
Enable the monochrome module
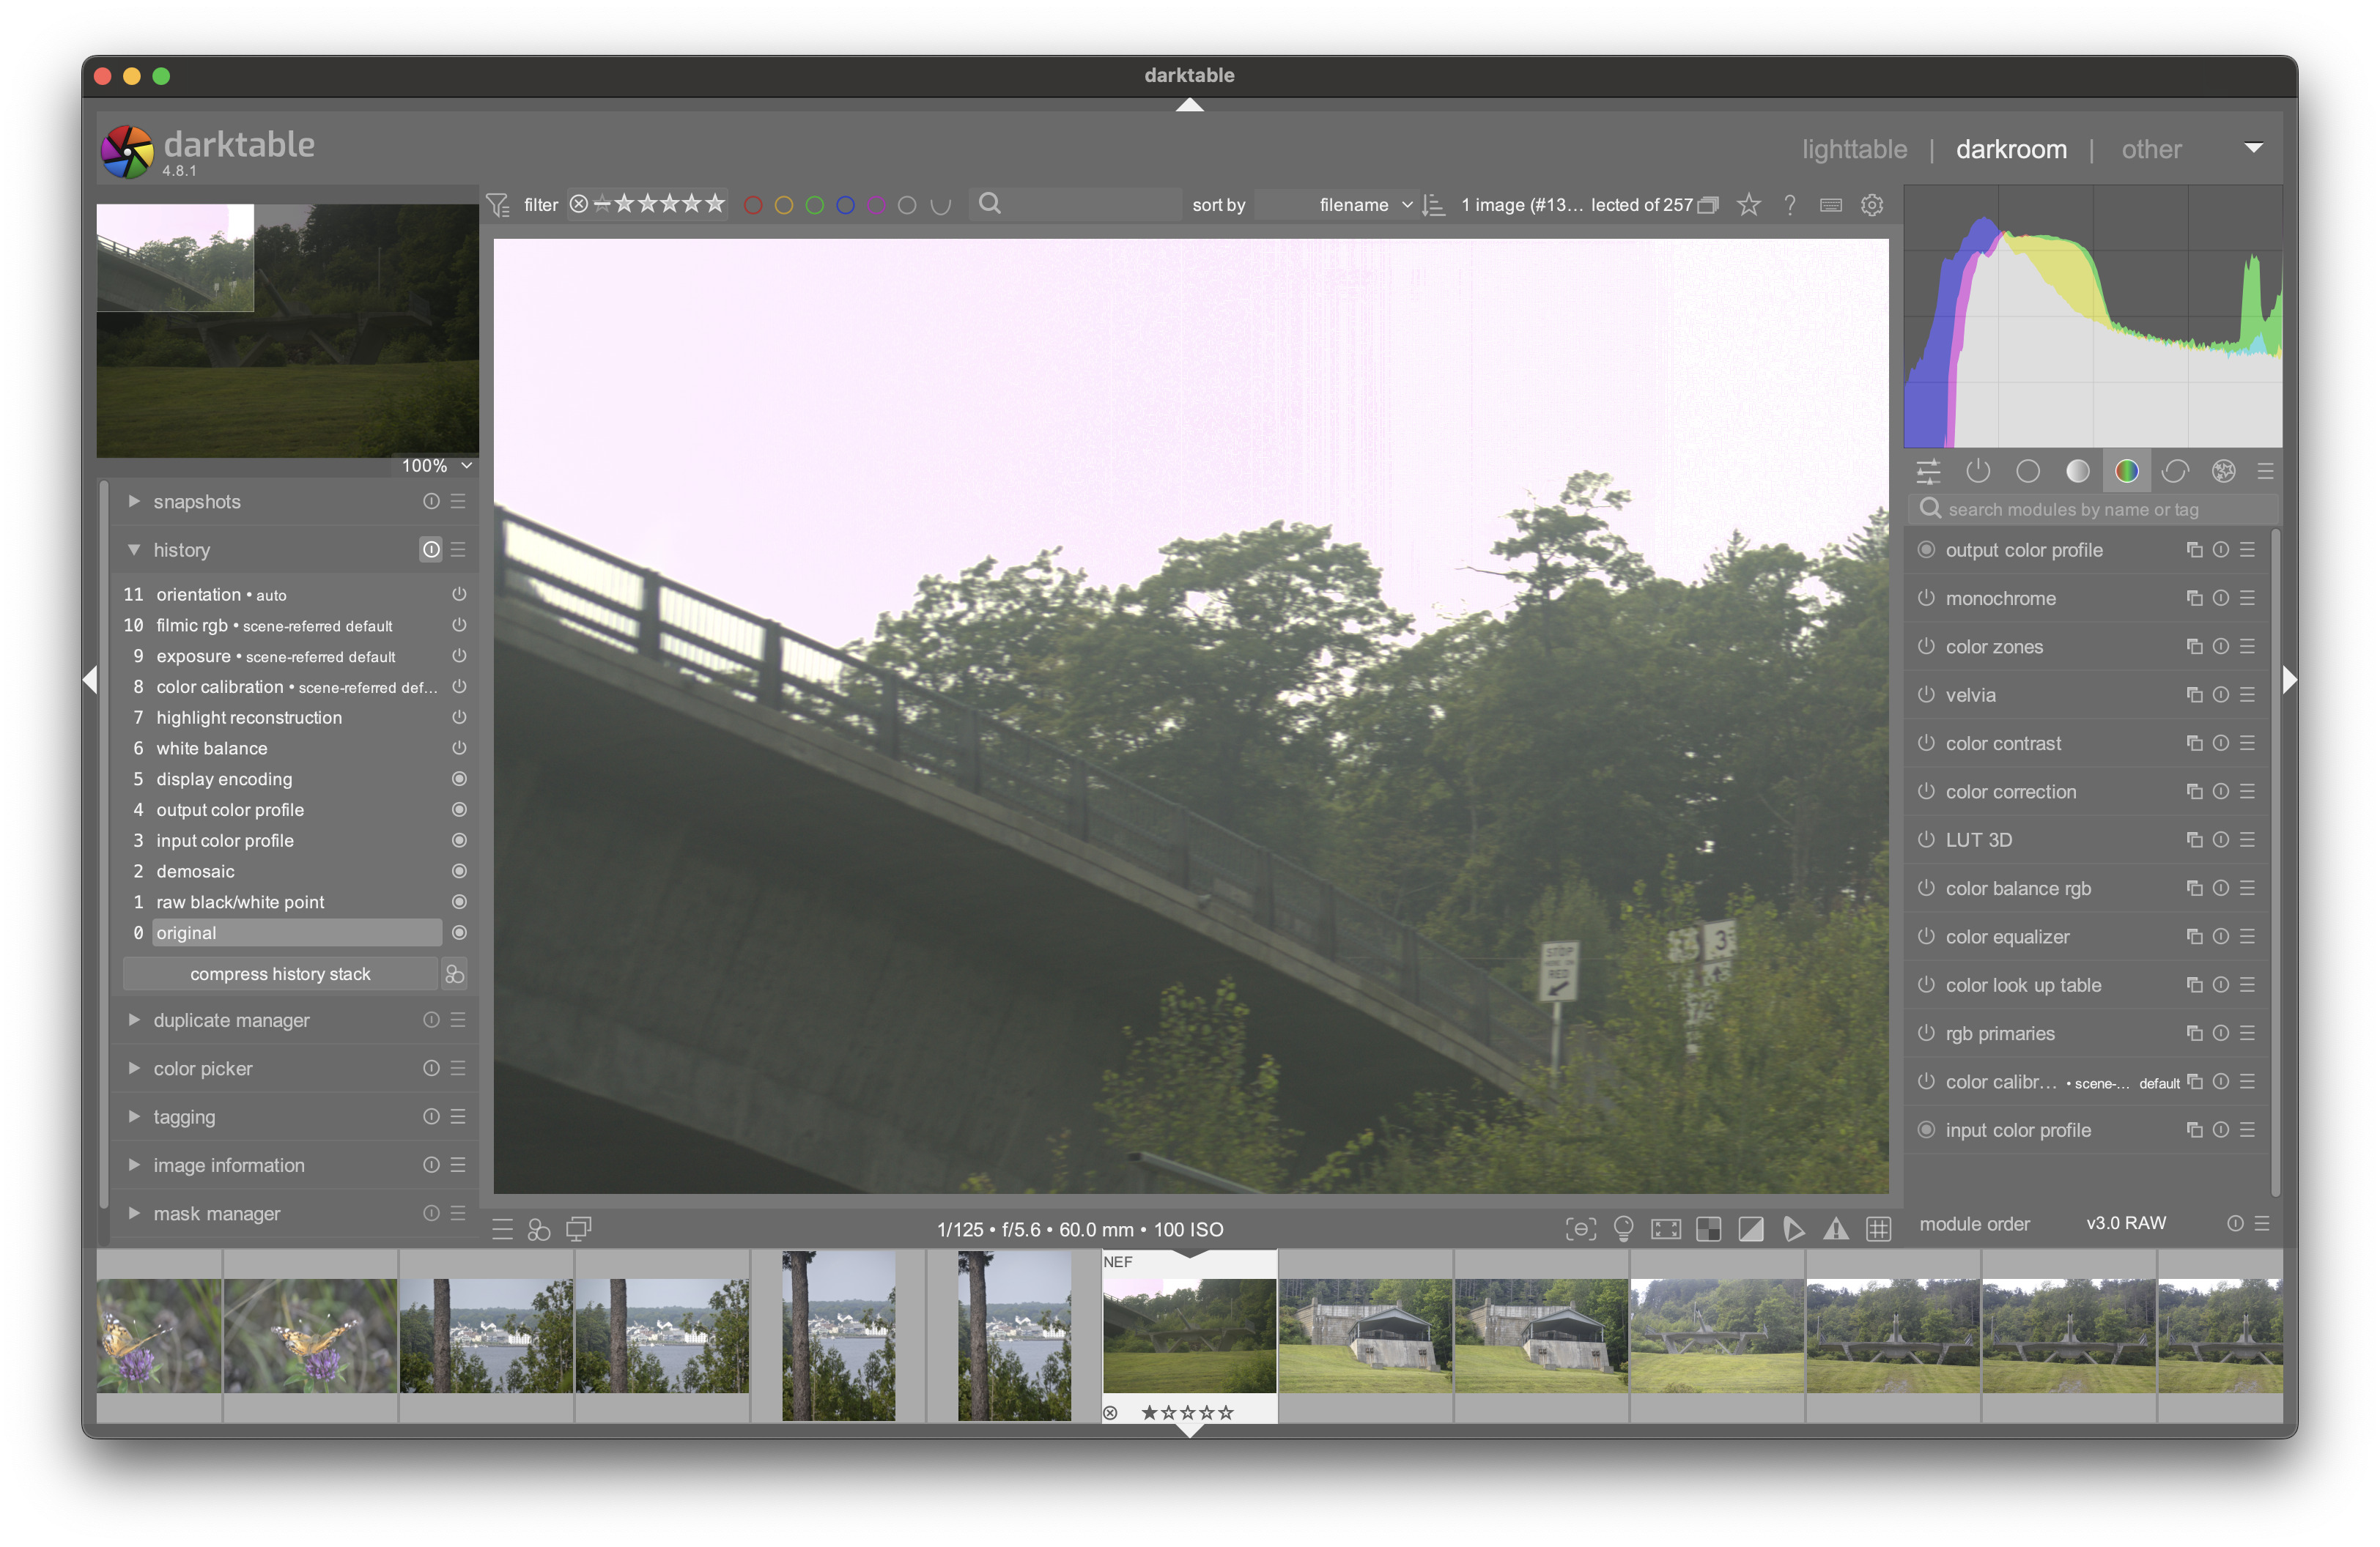click(x=1925, y=598)
